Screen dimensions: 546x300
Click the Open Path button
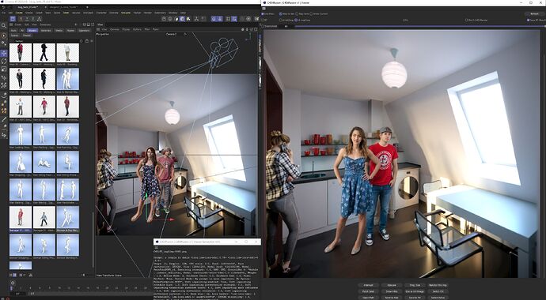(x=369, y=298)
